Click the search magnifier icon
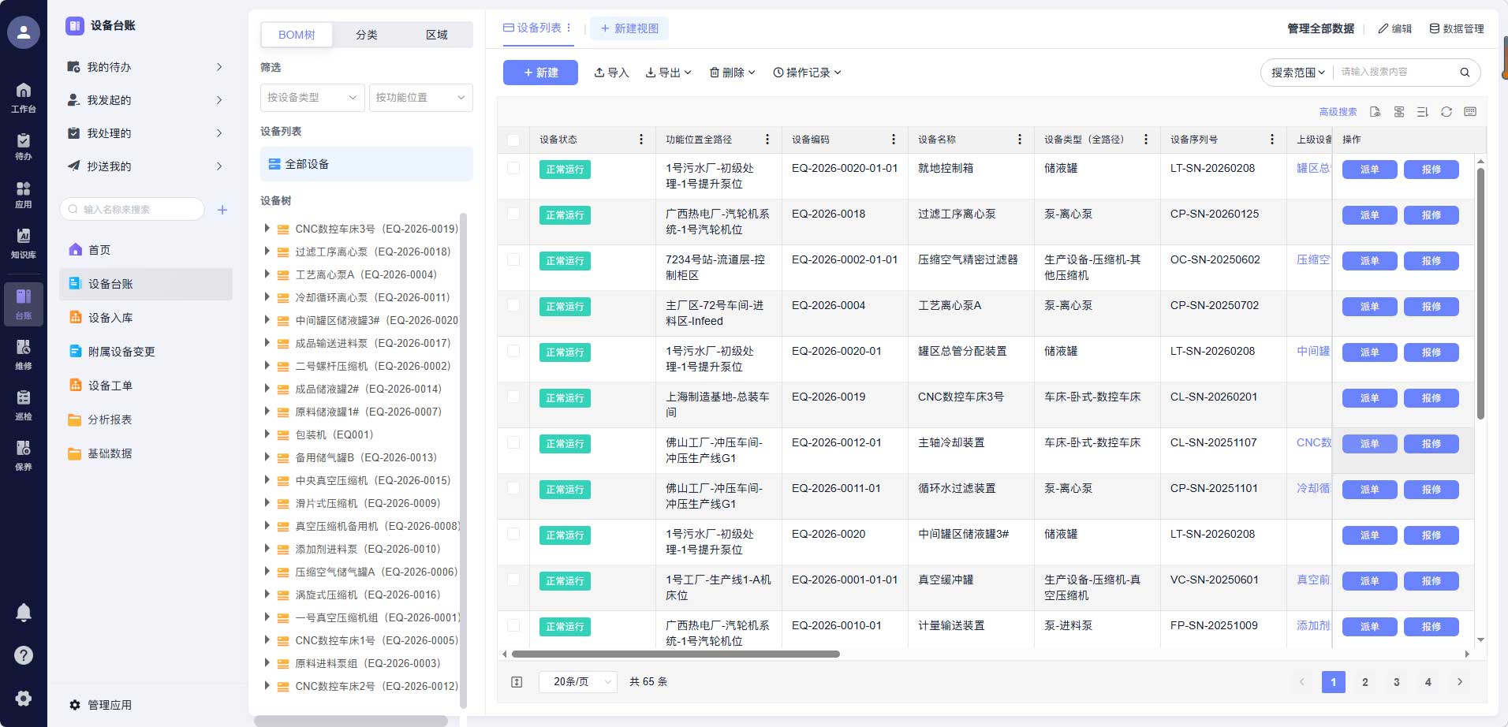The width and height of the screenshot is (1508, 727). point(1464,73)
